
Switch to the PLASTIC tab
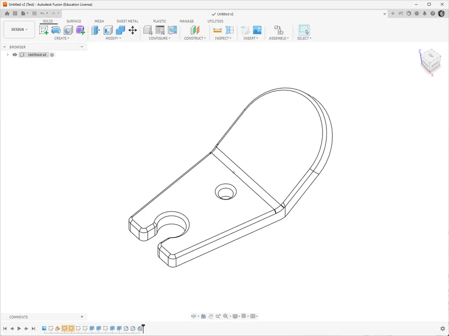(160, 21)
